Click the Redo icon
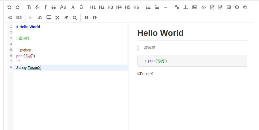The width and height of the screenshot is (259, 130). (x=18, y=7)
